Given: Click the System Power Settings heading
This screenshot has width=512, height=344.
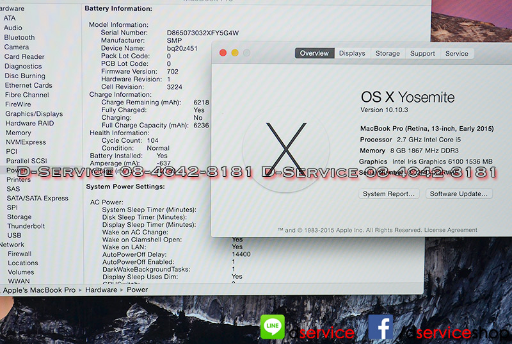Looking at the screenshot, I should coord(125,186).
